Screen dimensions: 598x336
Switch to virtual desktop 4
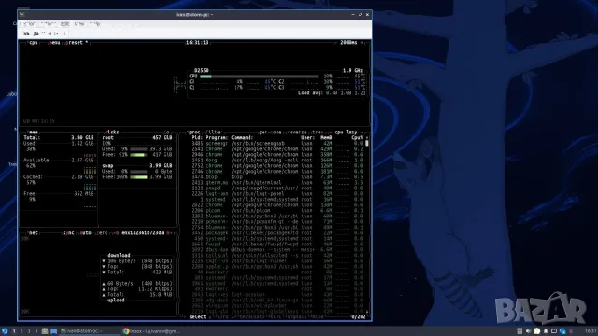pyautogui.click(x=36, y=331)
